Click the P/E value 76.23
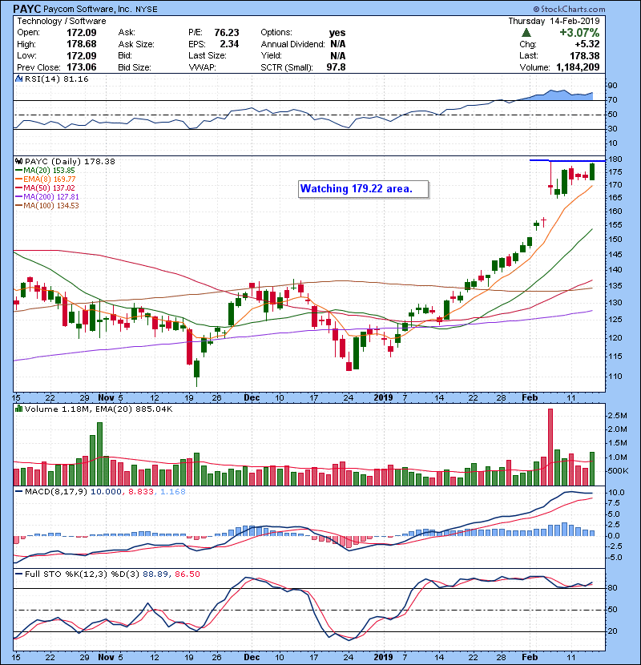This screenshot has width=641, height=665. point(227,33)
